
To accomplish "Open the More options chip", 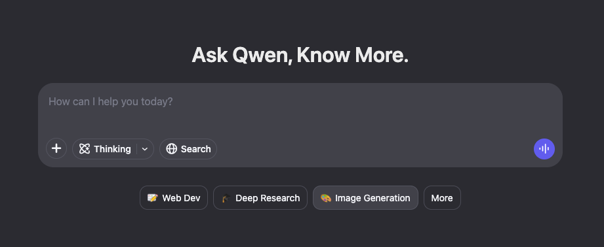I will tap(442, 198).
